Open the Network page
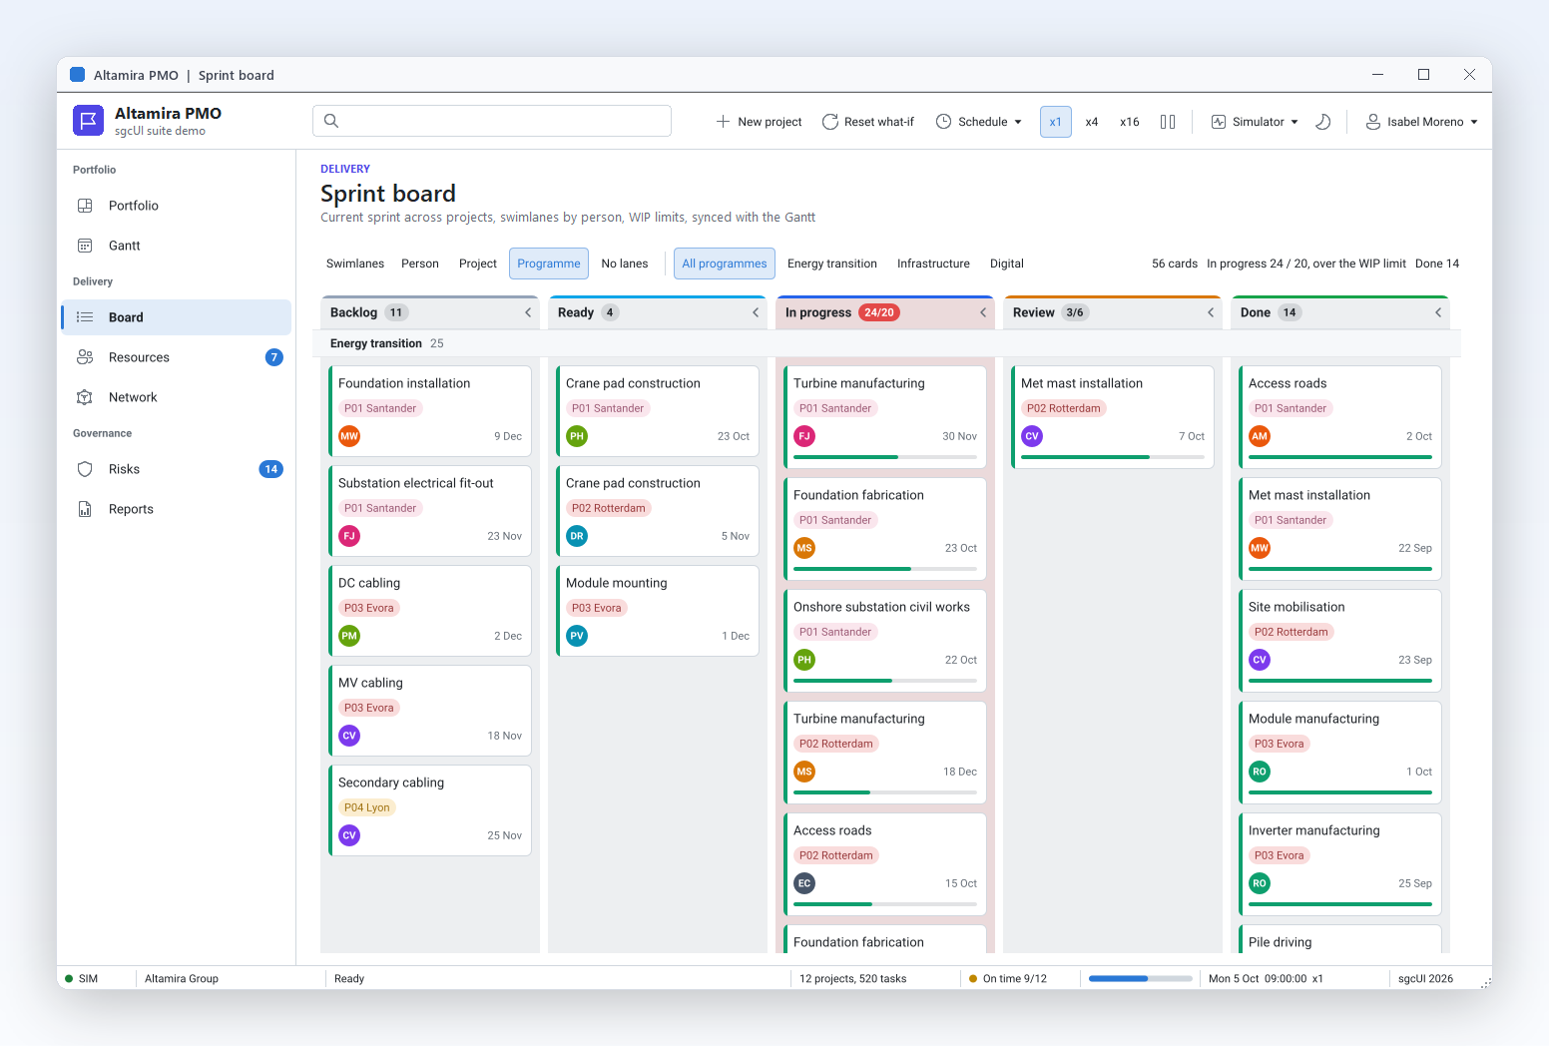 [x=176, y=397]
